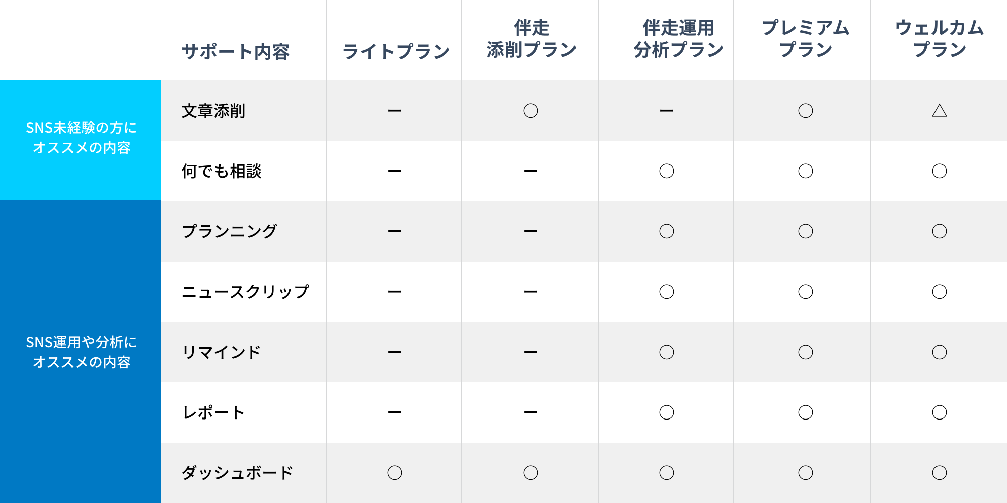The width and height of the screenshot is (1007, 503).
Task: Click the ダッシュボード row label
Action: tap(237, 473)
